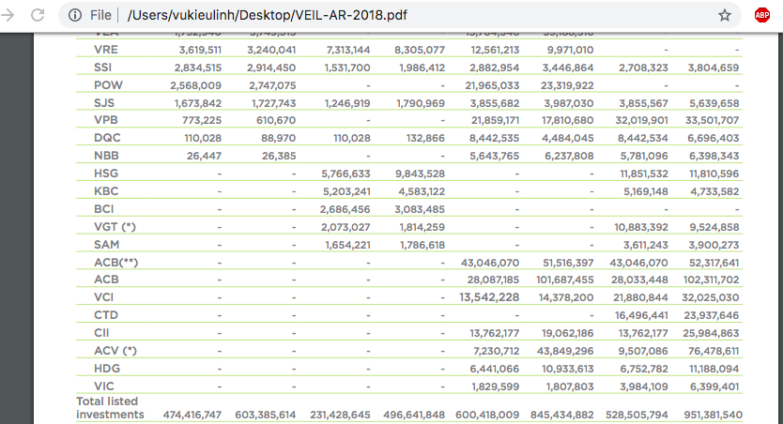Bookmark this page with the star
This screenshot has height=424, width=783.
point(724,15)
